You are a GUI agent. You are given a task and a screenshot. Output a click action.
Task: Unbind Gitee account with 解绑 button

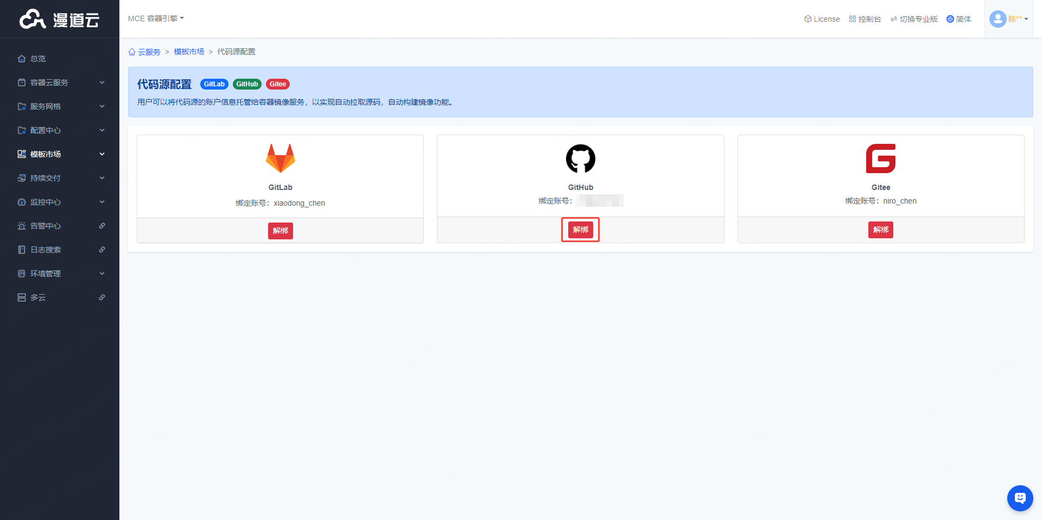tap(880, 230)
